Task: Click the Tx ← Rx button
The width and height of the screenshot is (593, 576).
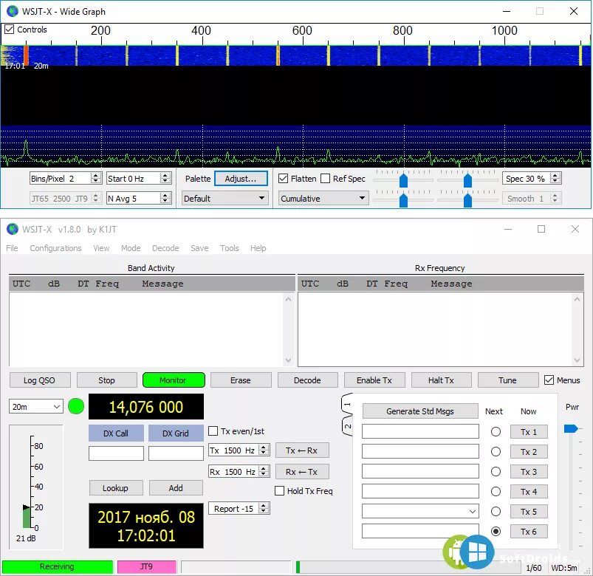Action: tap(302, 450)
